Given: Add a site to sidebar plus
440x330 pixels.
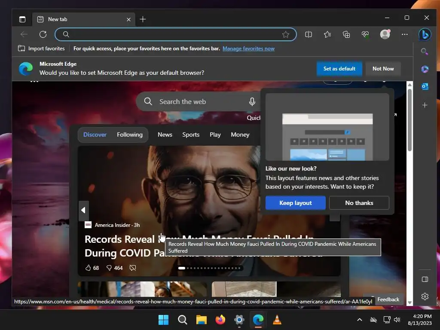Looking at the screenshot, I should point(425,105).
